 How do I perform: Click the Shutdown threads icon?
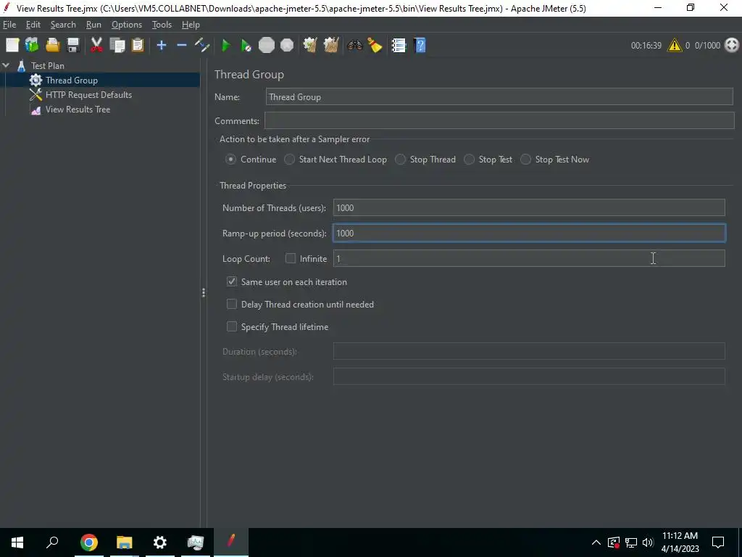pyautogui.click(x=287, y=46)
